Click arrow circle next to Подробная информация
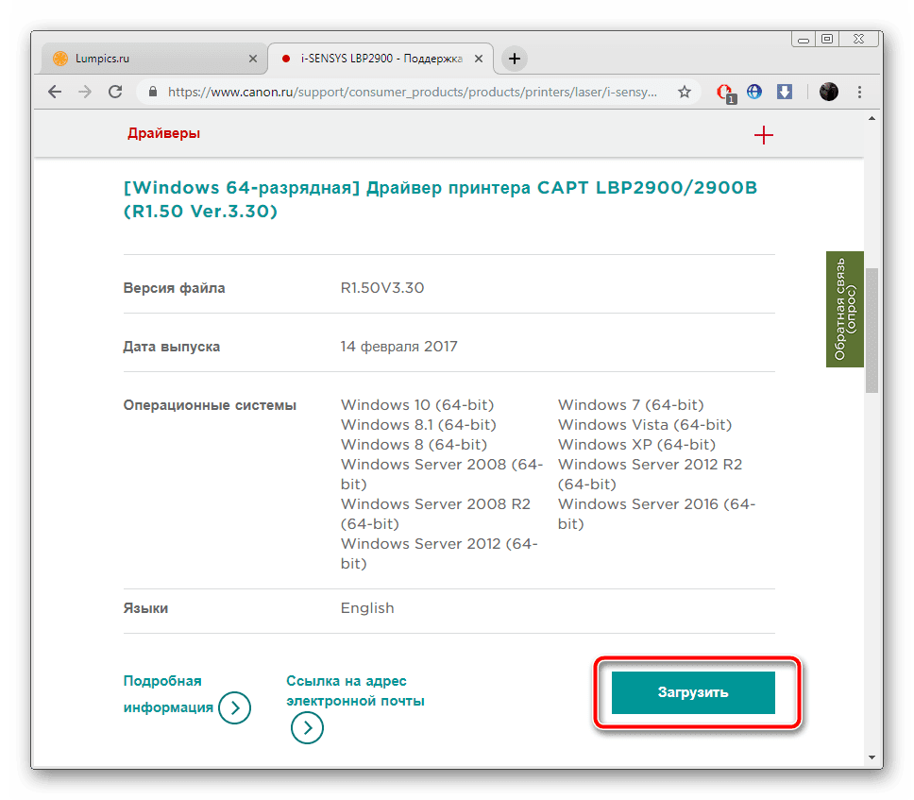The width and height of the screenshot is (914, 800). point(234,707)
